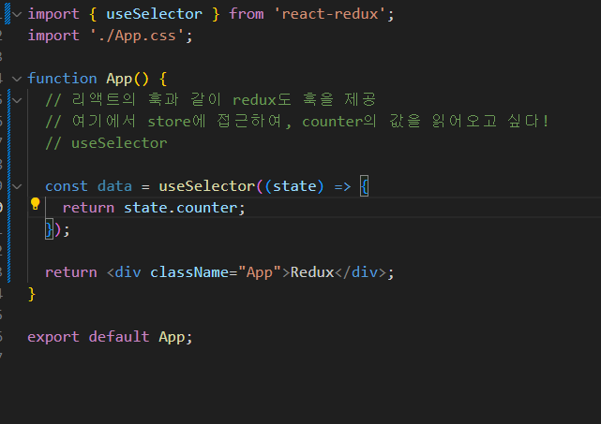Click the "App" className string value
Image resolution: width=601 pixels, height=424 pixels.
click(260, 272)
